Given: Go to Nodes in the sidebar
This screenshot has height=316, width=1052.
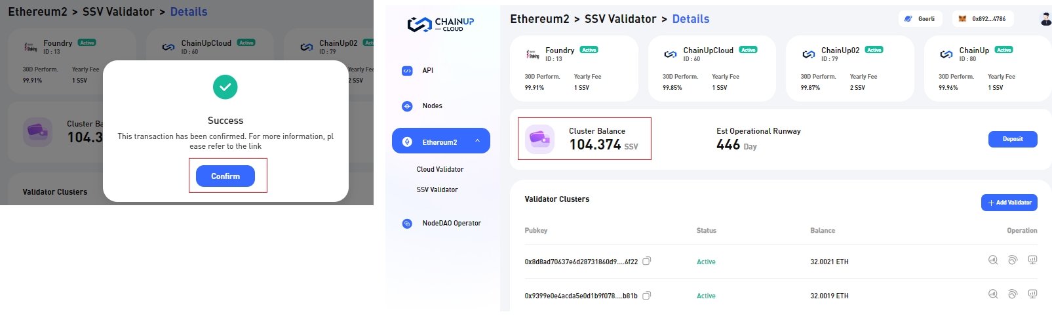Looking at the screenshot, I should coord(432,106).
